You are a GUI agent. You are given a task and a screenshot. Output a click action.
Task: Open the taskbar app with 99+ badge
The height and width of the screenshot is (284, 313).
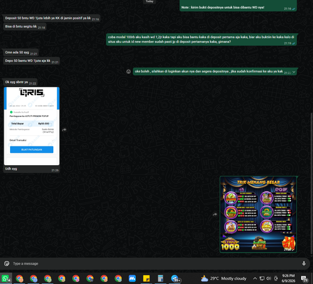[175, 278]
